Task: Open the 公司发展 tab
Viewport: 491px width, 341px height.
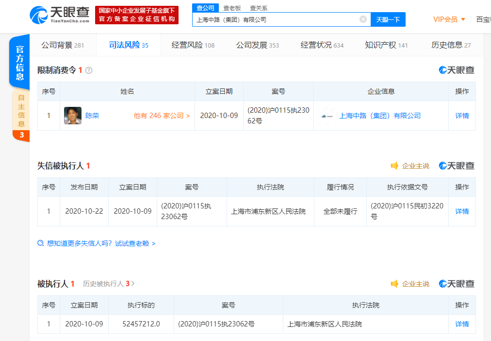Action: [258, 45]
